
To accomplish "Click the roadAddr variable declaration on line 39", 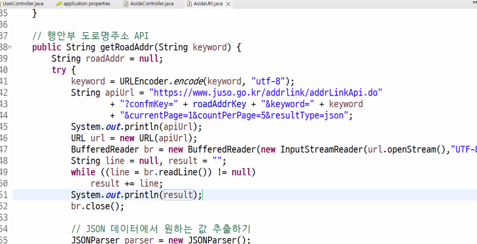I will pyautogui.click(x=105, y=58).
